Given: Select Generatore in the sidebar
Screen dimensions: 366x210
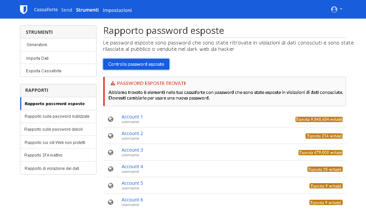Looking at the screenshot, I should 36,44.
